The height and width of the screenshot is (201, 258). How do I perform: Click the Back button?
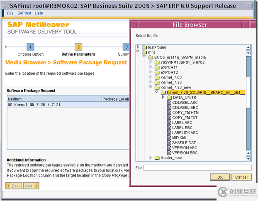(14, 186)
